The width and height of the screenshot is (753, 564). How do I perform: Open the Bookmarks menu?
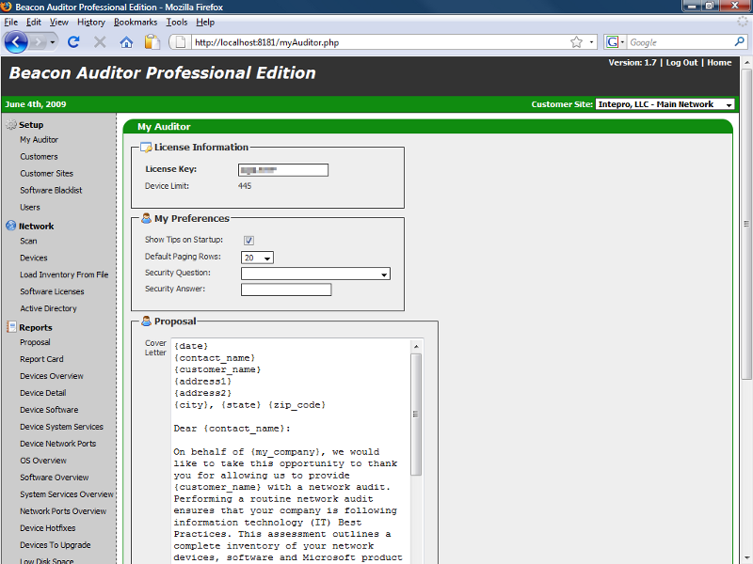tap(136, 22)
